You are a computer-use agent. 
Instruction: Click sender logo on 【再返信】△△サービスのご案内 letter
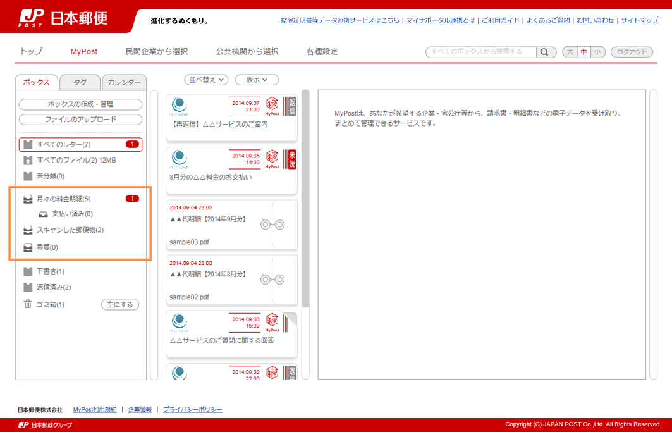click(x=179, y=106)
